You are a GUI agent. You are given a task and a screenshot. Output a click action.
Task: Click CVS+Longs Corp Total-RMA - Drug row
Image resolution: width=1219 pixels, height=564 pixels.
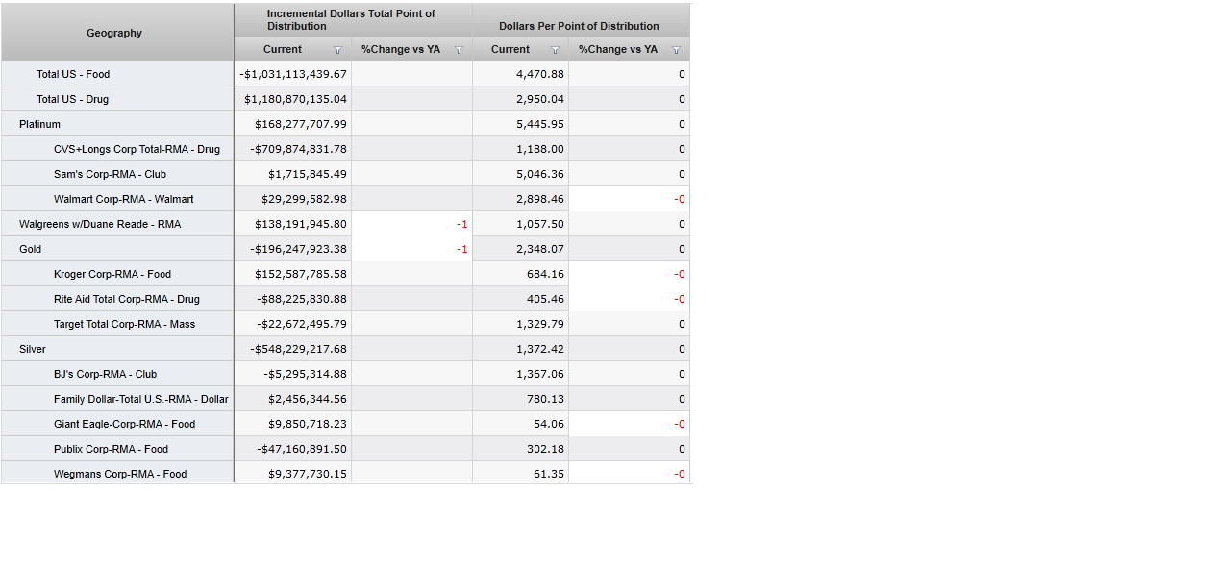coord(137,149)
